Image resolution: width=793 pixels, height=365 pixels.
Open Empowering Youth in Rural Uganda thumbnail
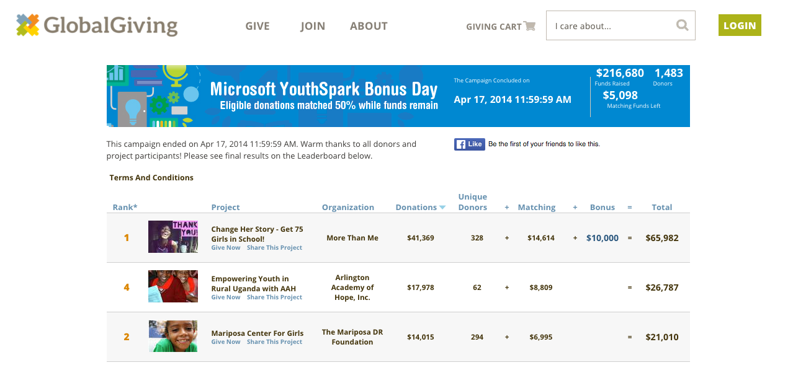[x=173, y=286]
